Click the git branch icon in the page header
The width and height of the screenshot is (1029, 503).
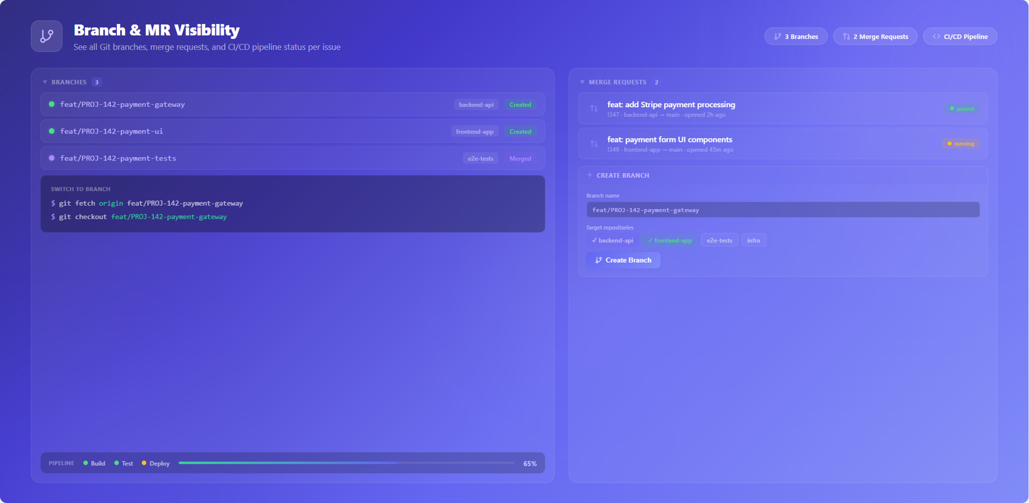[46, 36]
